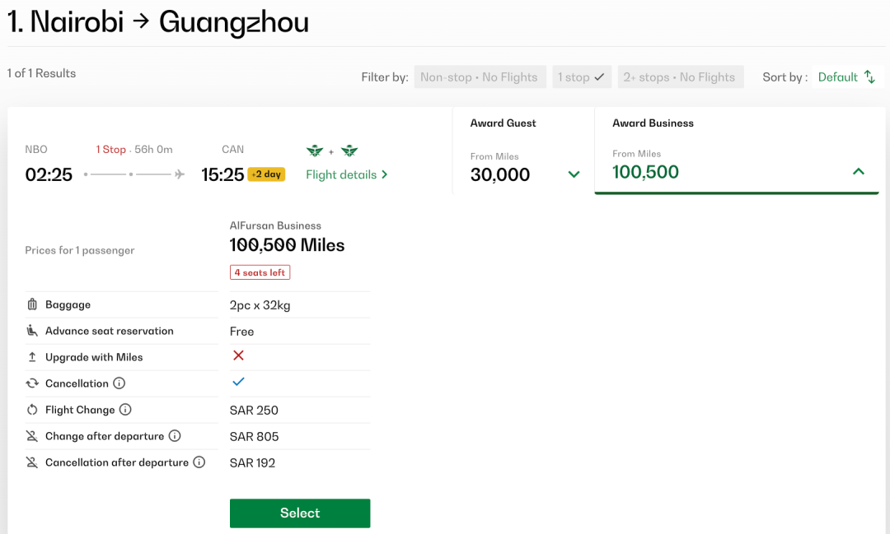Image resolution: width=890 pixels, height=534 pixels.
Task: Click the blue checkmark for Cancellation
Action: click(x=238, y=382)
